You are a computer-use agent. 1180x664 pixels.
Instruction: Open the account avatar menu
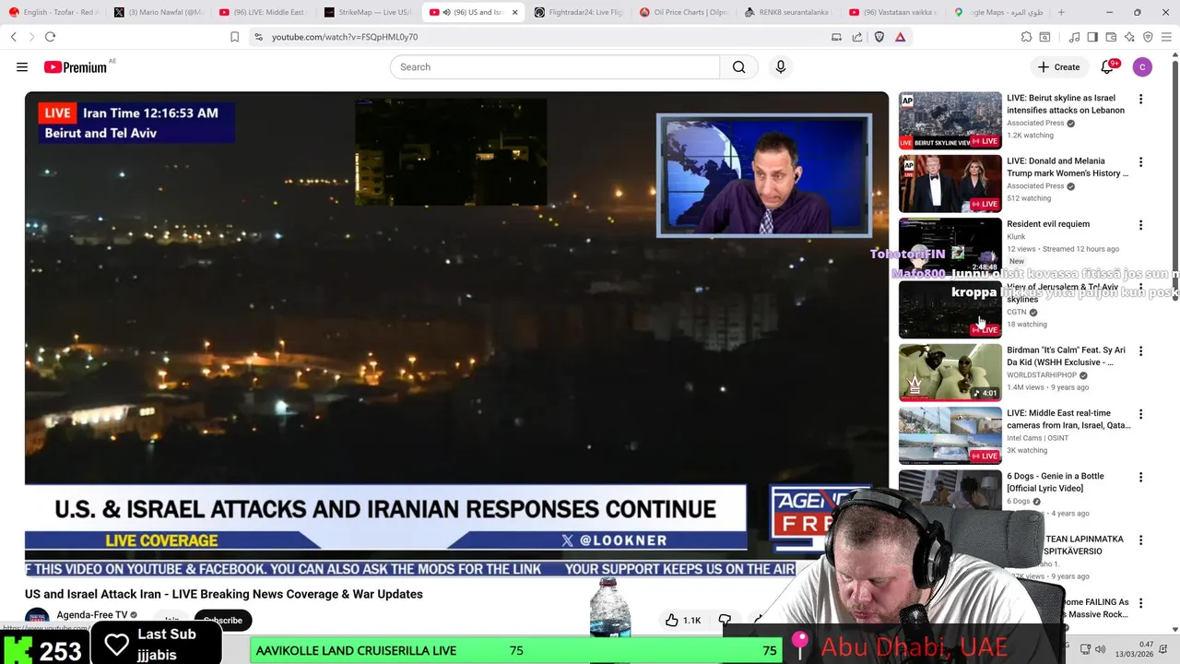click(1142, 67)
